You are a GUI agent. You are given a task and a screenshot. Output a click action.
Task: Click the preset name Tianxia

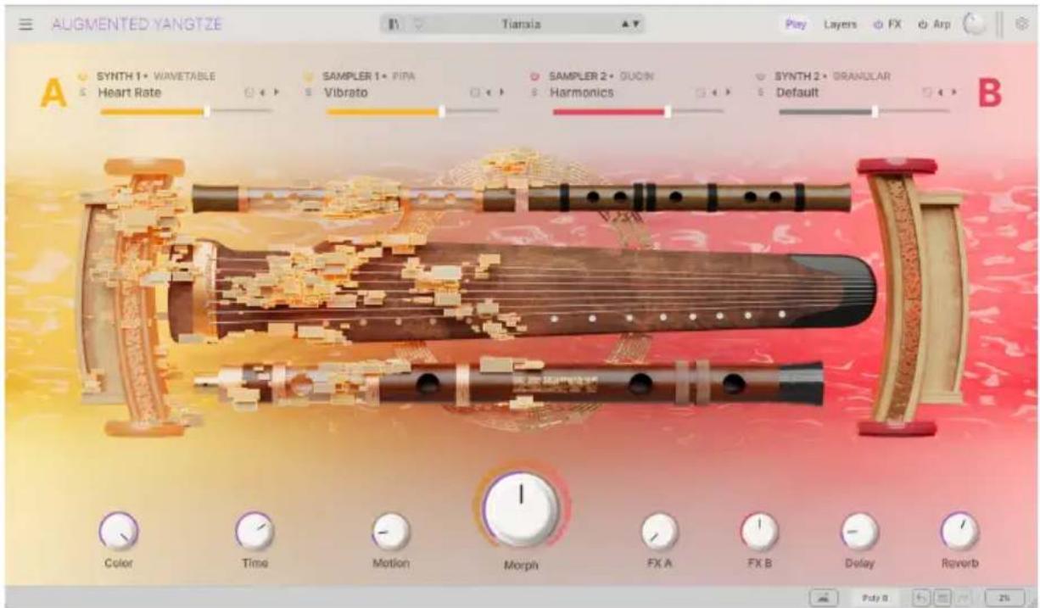tap(523, 25)
